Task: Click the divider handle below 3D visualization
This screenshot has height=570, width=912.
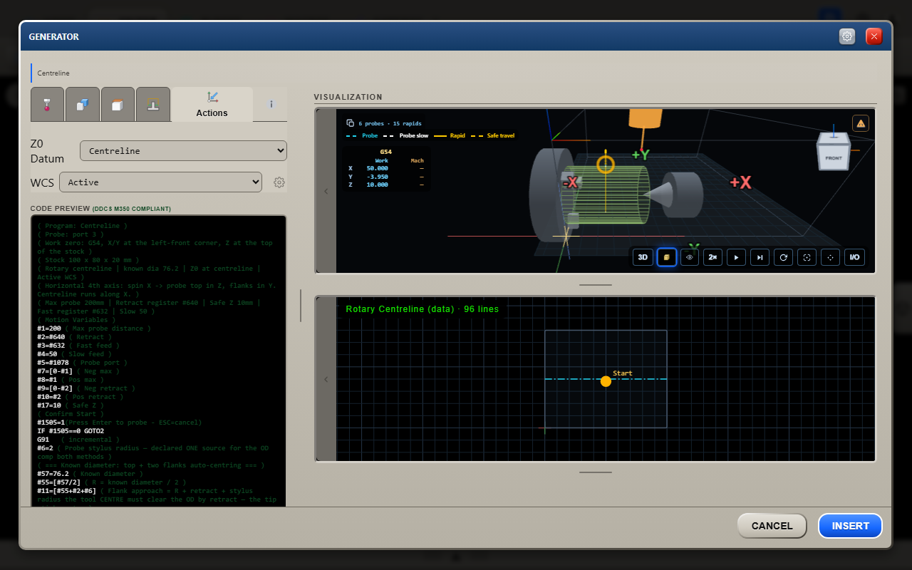Action: pyautogui.click(x=596, y=284)
